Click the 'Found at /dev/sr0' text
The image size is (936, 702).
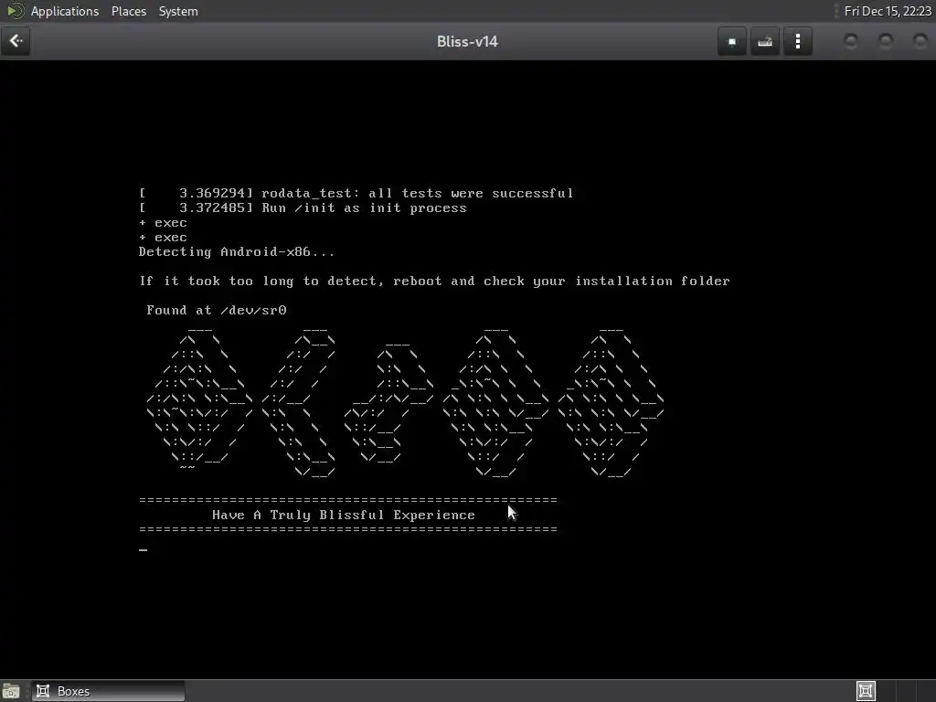pos(216,311)
